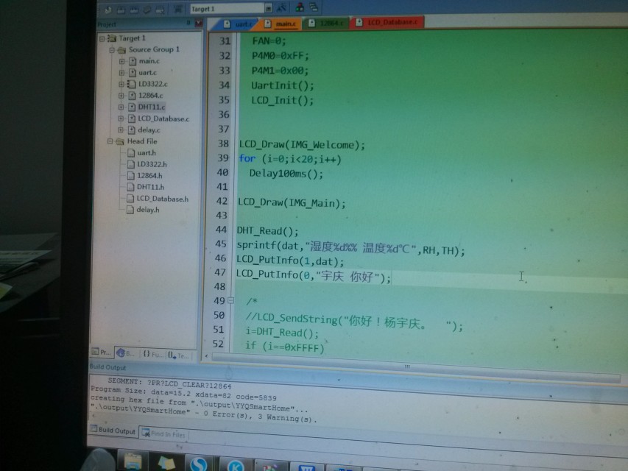Open File Explorer from the taskbar
The image size is (628, 471).
tap(133, 462)
